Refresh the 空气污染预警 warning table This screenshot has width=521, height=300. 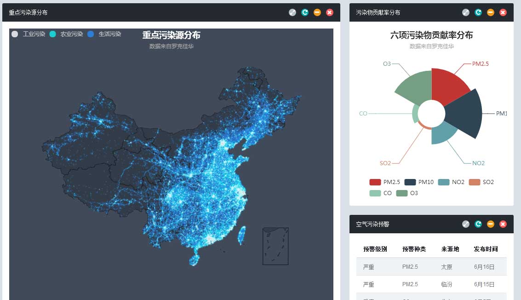click(x=478, y=224)
